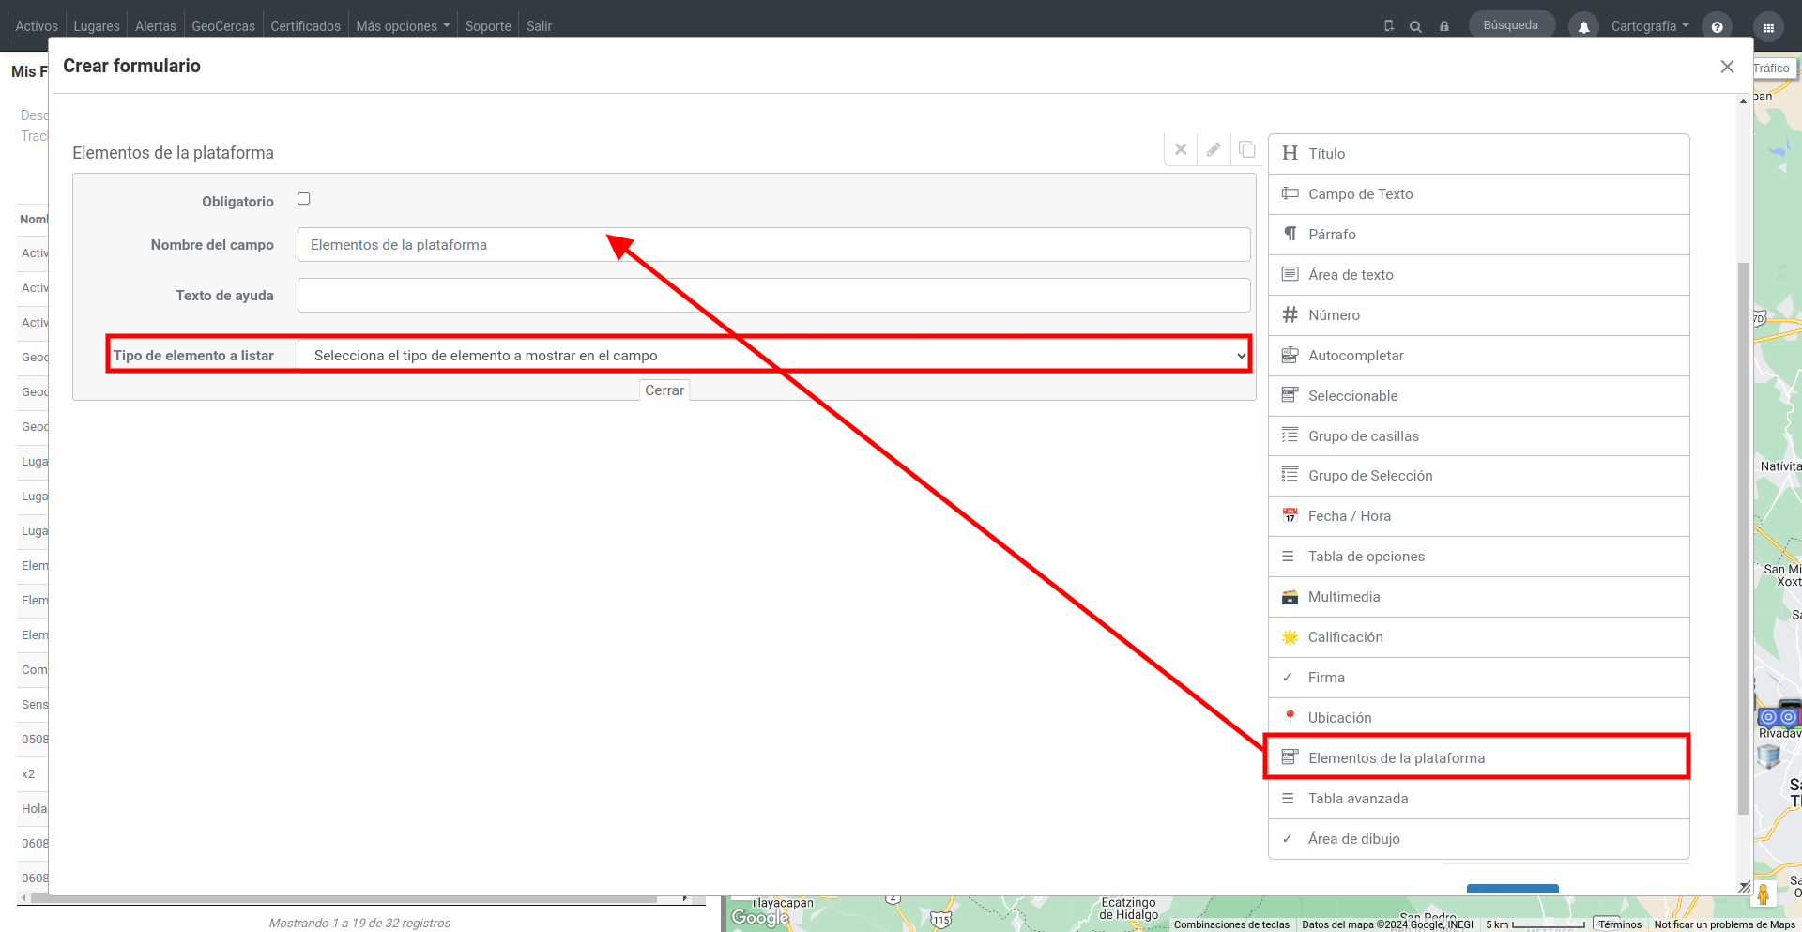Viewport: 1802px width, 932px height.
Task: Click the Búsqueda button
Action: (1511, 25)
